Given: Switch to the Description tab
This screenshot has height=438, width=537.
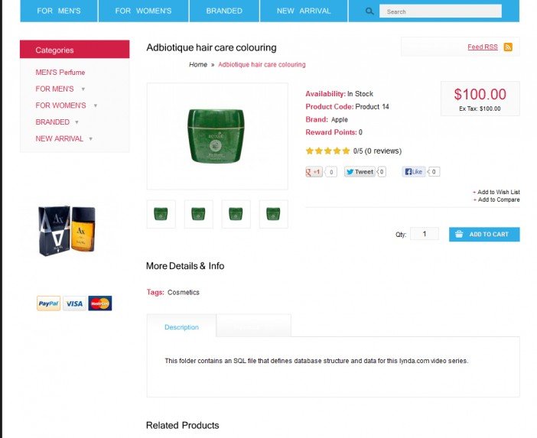Looking at the screenshot, I should point(181,327).
